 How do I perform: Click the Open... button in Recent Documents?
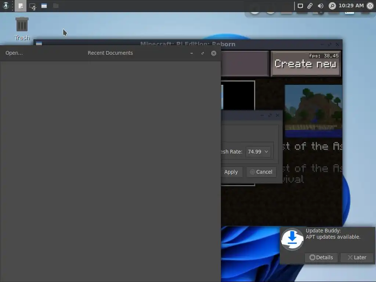[14, 53]
